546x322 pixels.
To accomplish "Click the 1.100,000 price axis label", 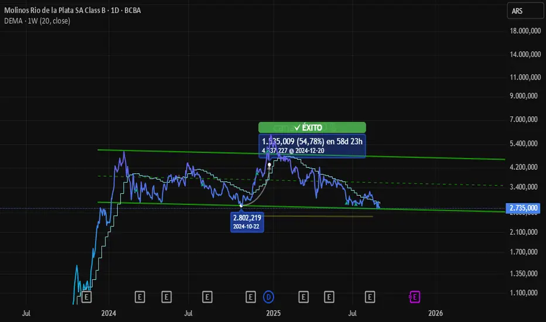I will 524,293.
